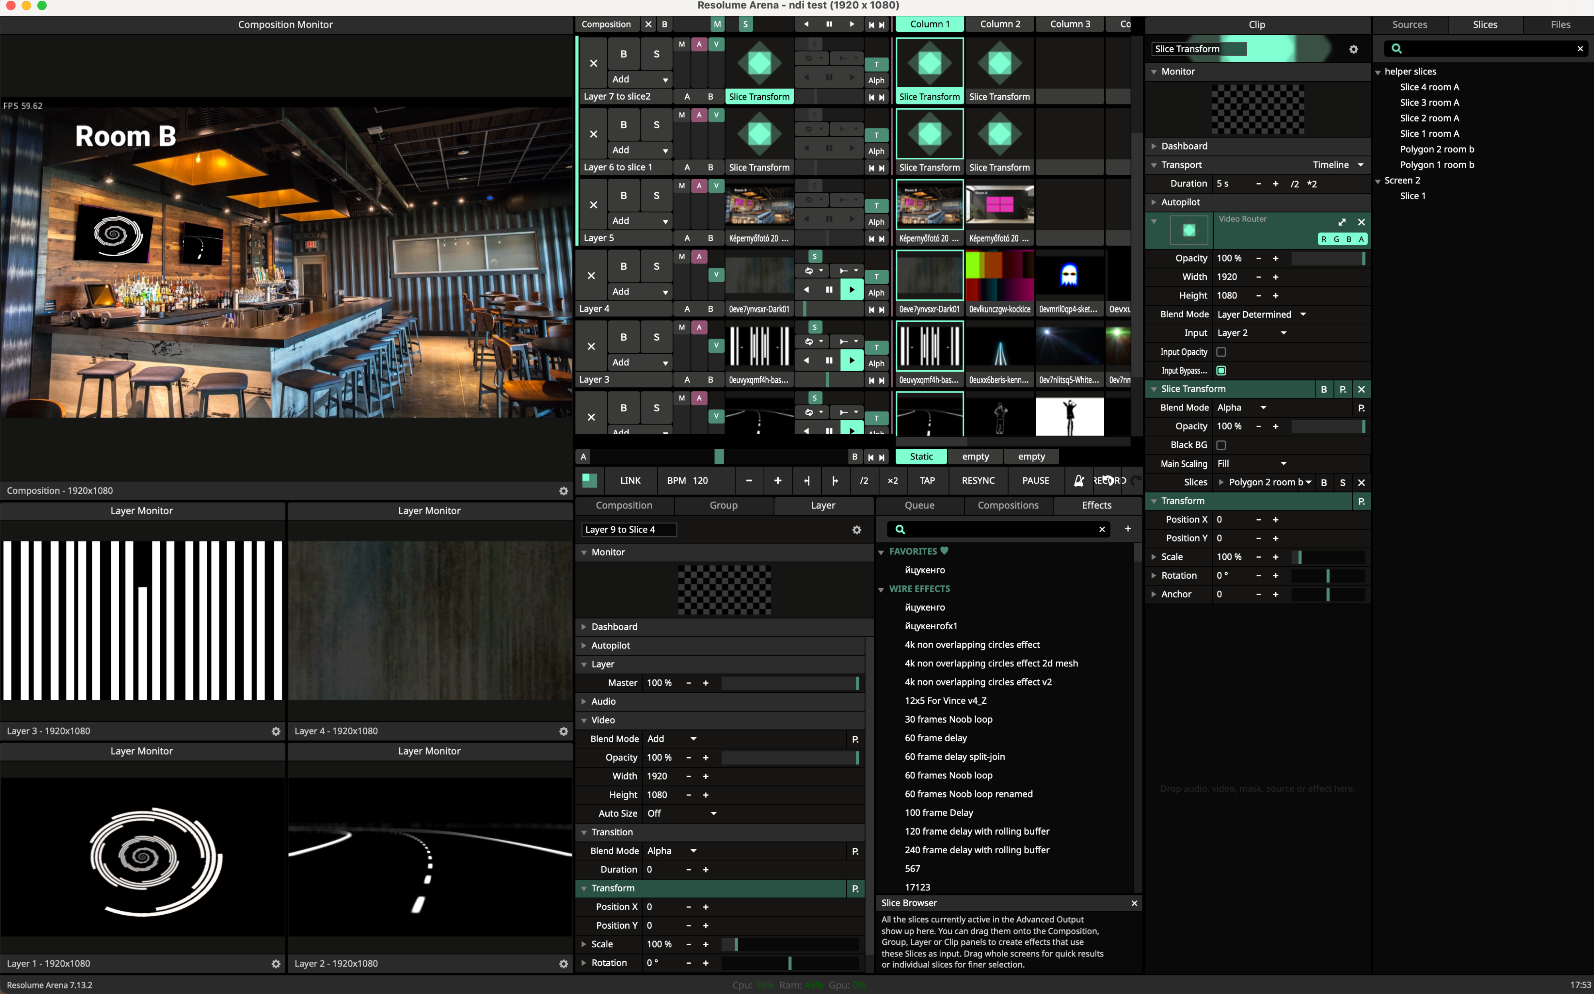This screenshot has height=994, width=1594.
Task: Add a new effect with the plus icon
Action: pyautogui.click(x=1128, y=528)
